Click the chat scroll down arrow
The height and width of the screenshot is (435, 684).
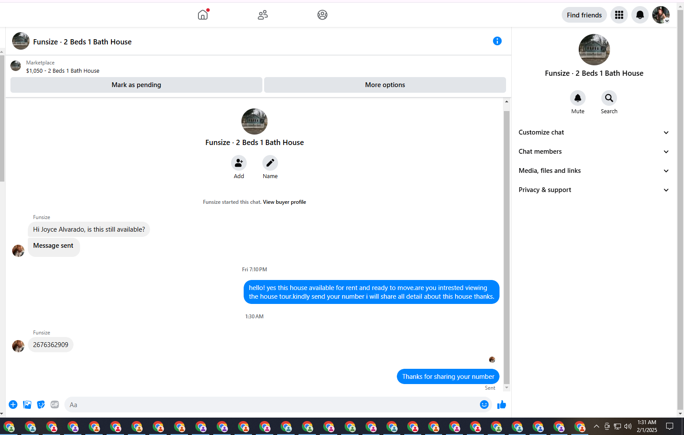[506, 388]
